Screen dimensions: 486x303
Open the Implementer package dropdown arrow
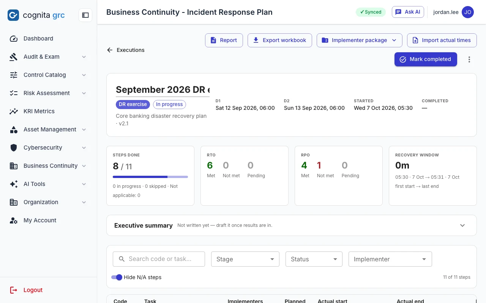pos(394,40)
